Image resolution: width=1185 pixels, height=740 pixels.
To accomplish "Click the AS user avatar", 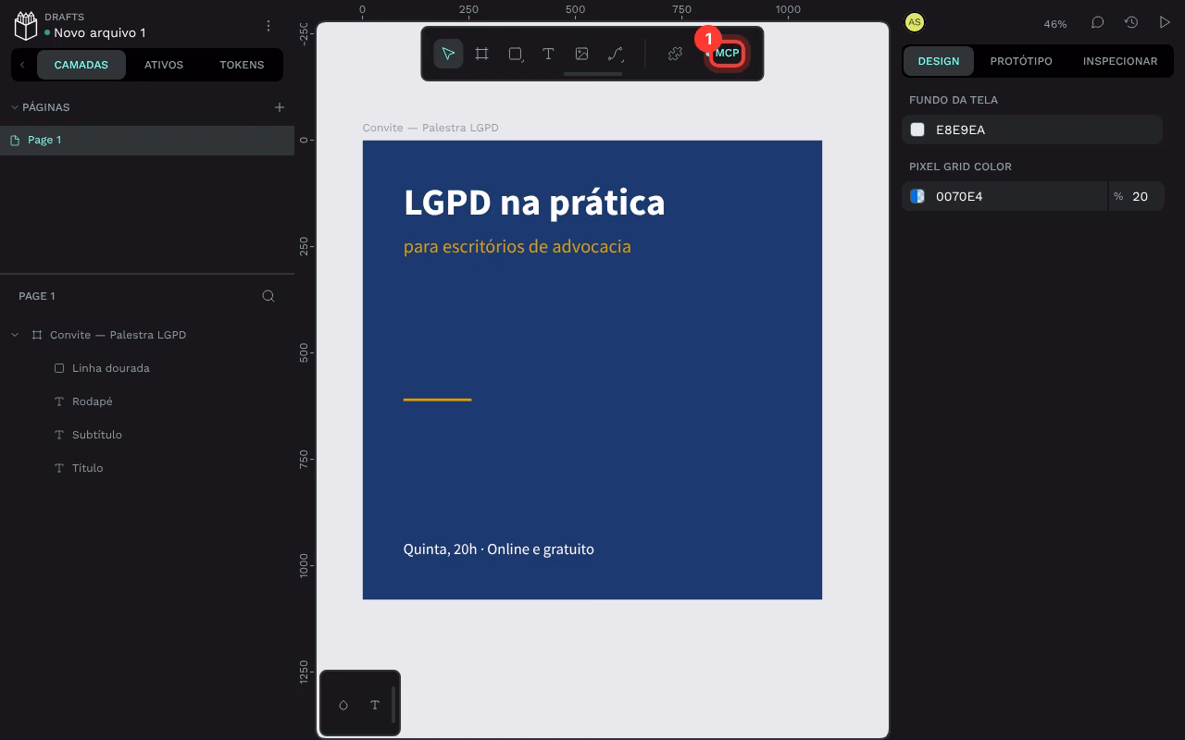I will click(x=915, y=22).
